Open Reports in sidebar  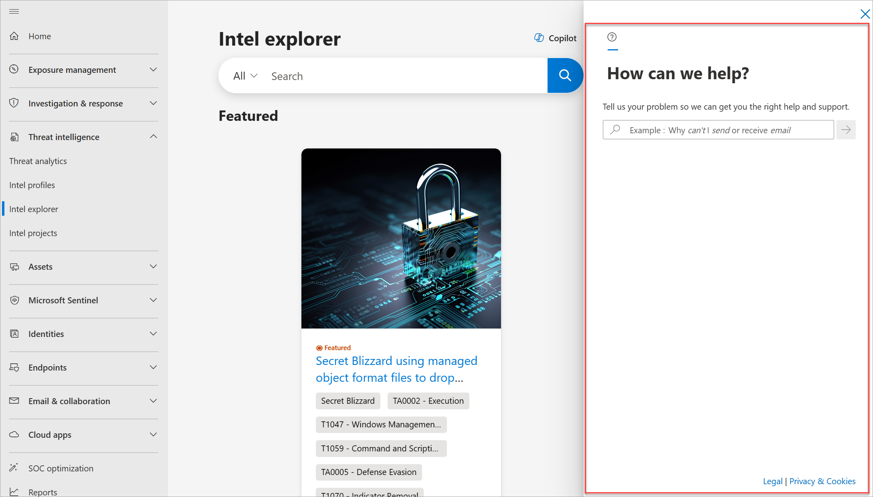pyautogui.click(x=43, y=492)
